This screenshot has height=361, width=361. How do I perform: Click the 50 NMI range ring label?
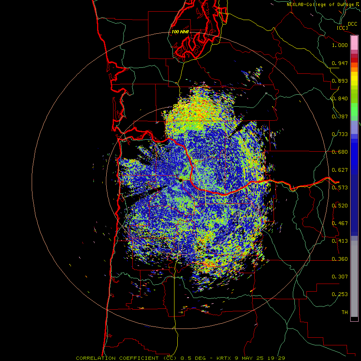coord(180,106)
